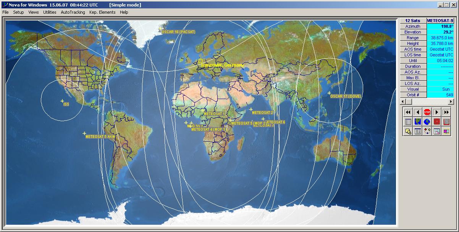
Task: Step time forward with single right arrow
Action: pyautogui.click(x=436, y=112)
